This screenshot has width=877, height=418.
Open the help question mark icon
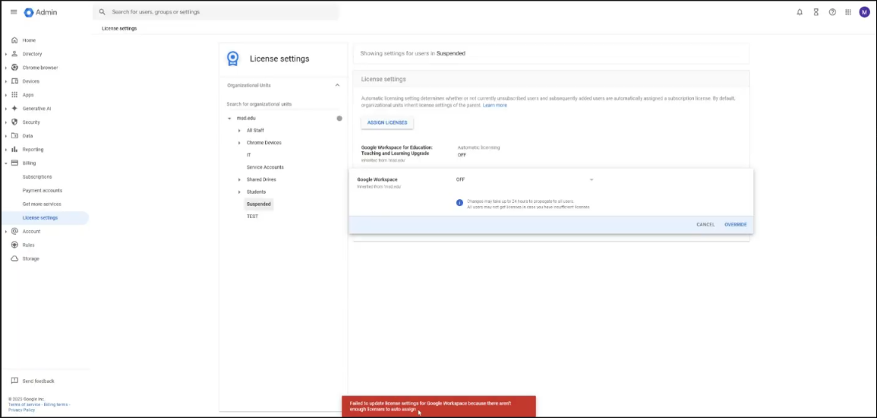832,11
